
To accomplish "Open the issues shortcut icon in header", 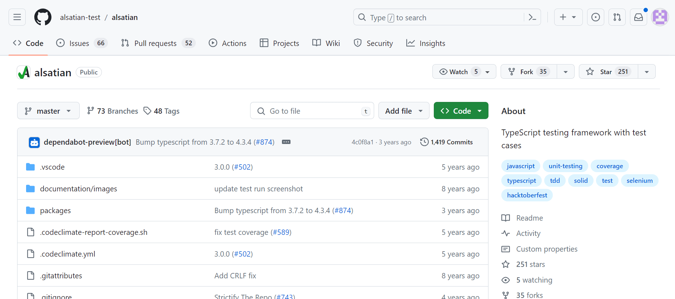I will point(596,17).
